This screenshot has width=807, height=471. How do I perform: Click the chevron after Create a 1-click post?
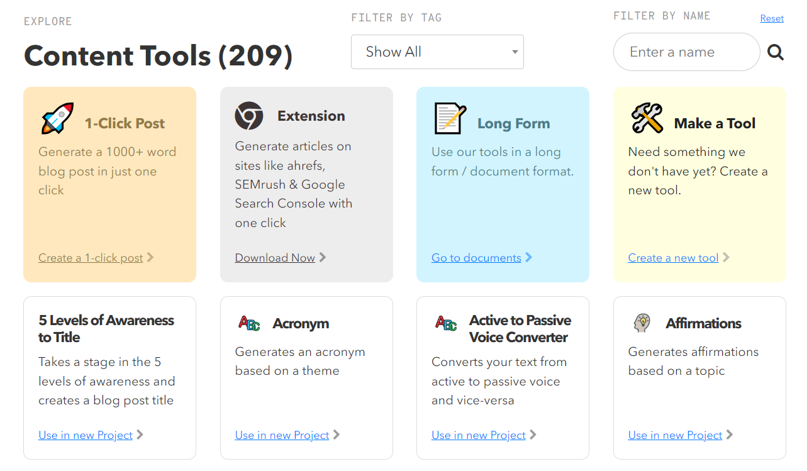point(150,257)
